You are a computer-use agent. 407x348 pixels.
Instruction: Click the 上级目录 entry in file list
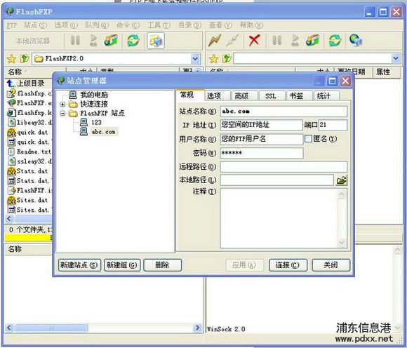(x=31, y=83)
